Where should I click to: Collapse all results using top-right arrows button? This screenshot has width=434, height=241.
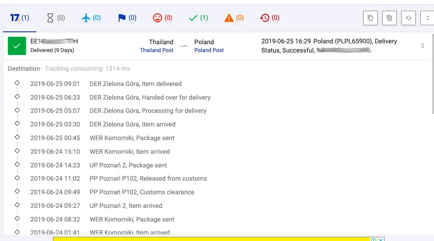point(427,18)
